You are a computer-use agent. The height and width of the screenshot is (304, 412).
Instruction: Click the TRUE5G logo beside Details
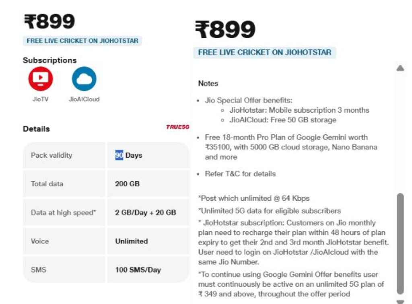coord(177,127)
